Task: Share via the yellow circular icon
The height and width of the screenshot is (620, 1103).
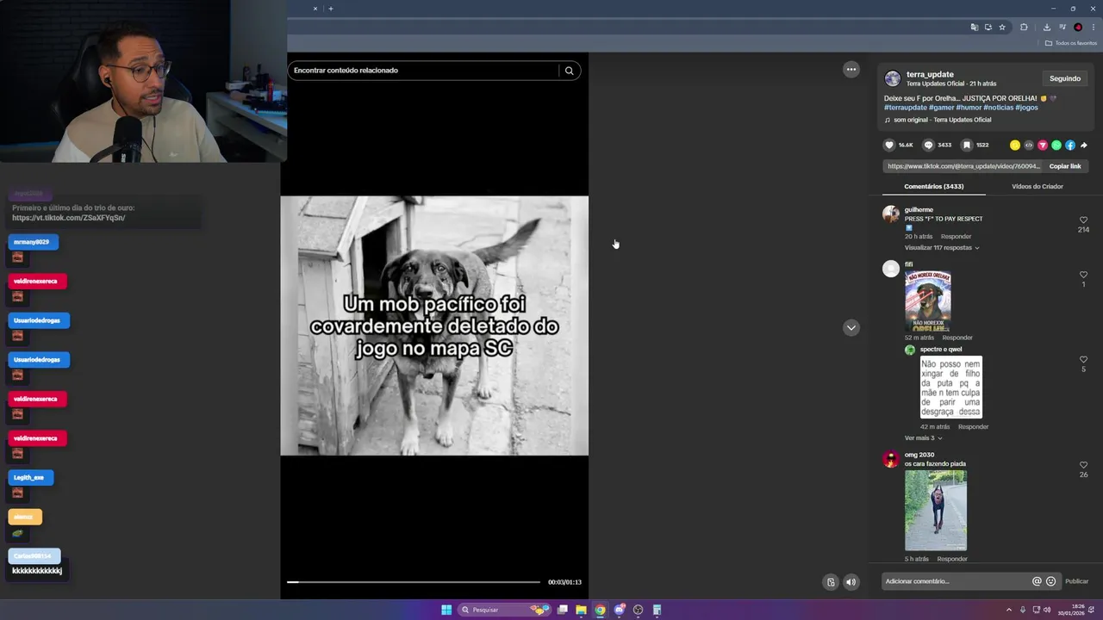Action: pos(1015,145)
